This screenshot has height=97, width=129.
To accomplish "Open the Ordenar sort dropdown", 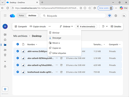I will click(66, 27).
